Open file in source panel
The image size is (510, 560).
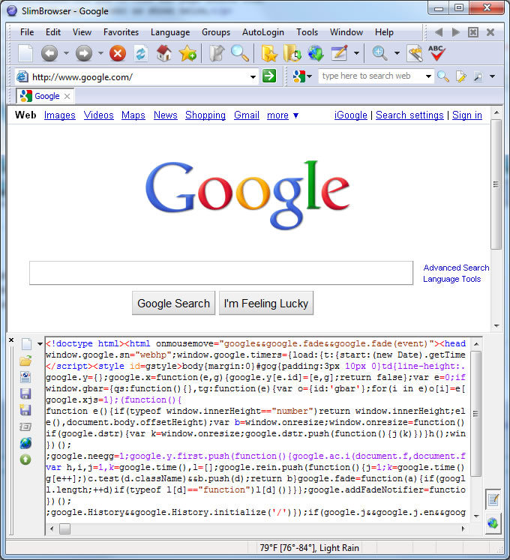(x=25, y=361)
